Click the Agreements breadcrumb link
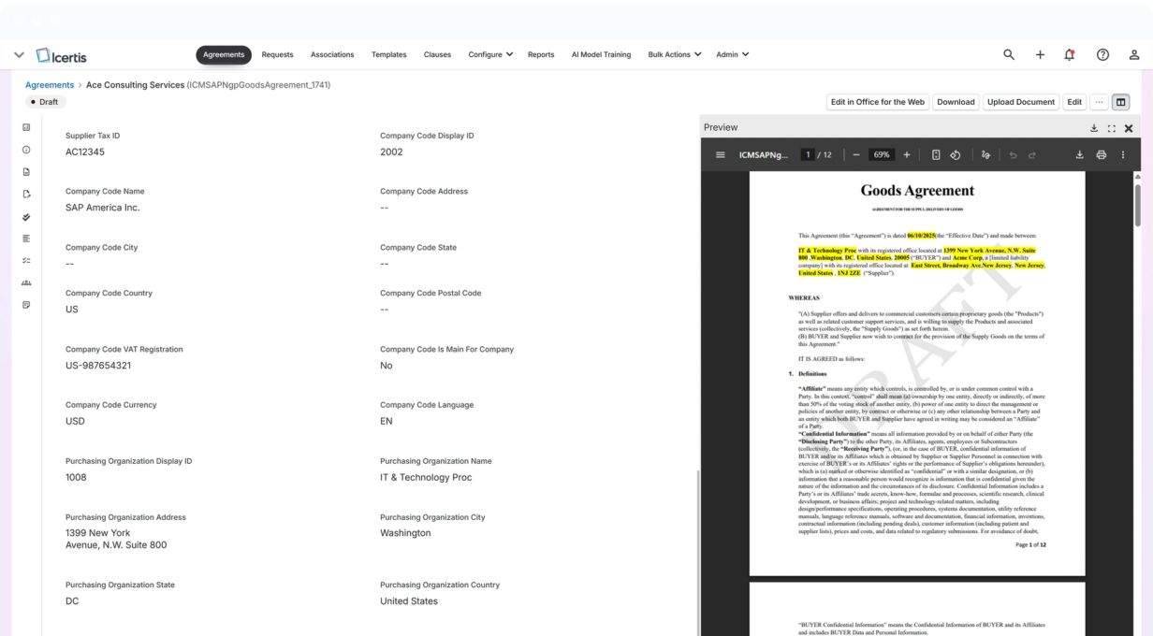1153x636 pixels. tap(50, 85)
